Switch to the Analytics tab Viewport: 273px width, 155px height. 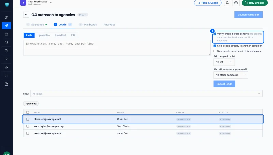coord(110,25)
